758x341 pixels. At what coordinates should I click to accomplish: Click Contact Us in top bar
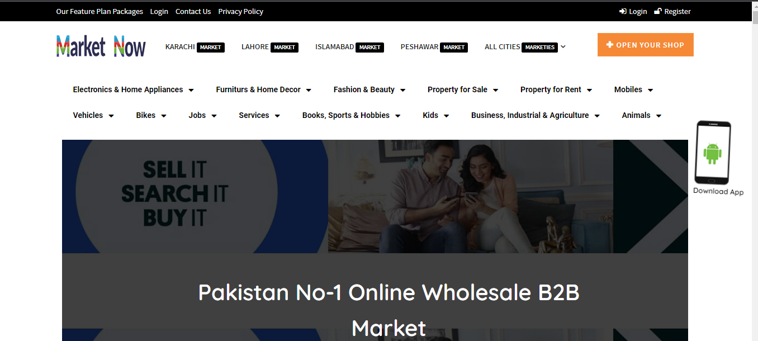pos(193,11)
